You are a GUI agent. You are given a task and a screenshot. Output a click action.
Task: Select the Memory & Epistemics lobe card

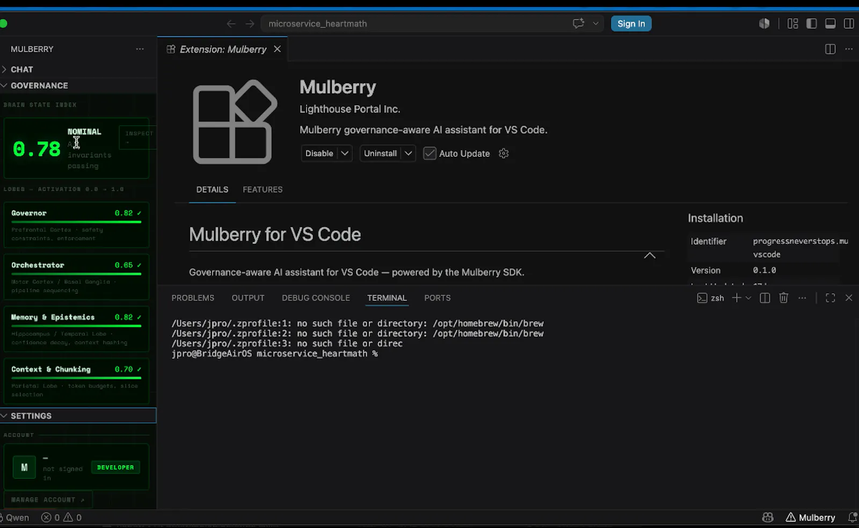[76, 329]
